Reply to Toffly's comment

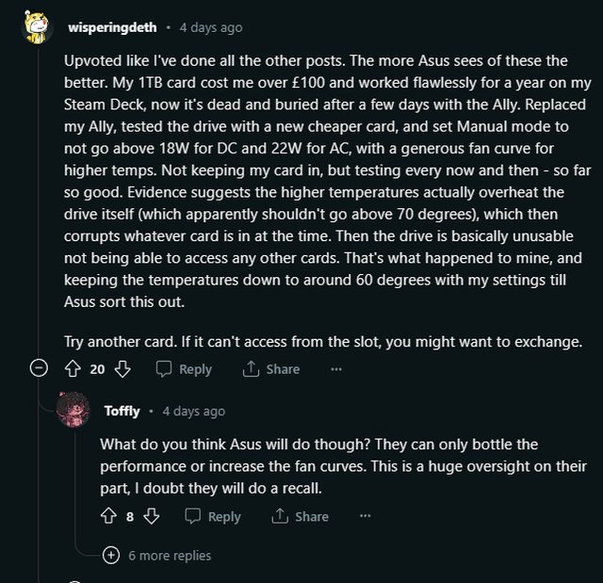tap(213, 515)
